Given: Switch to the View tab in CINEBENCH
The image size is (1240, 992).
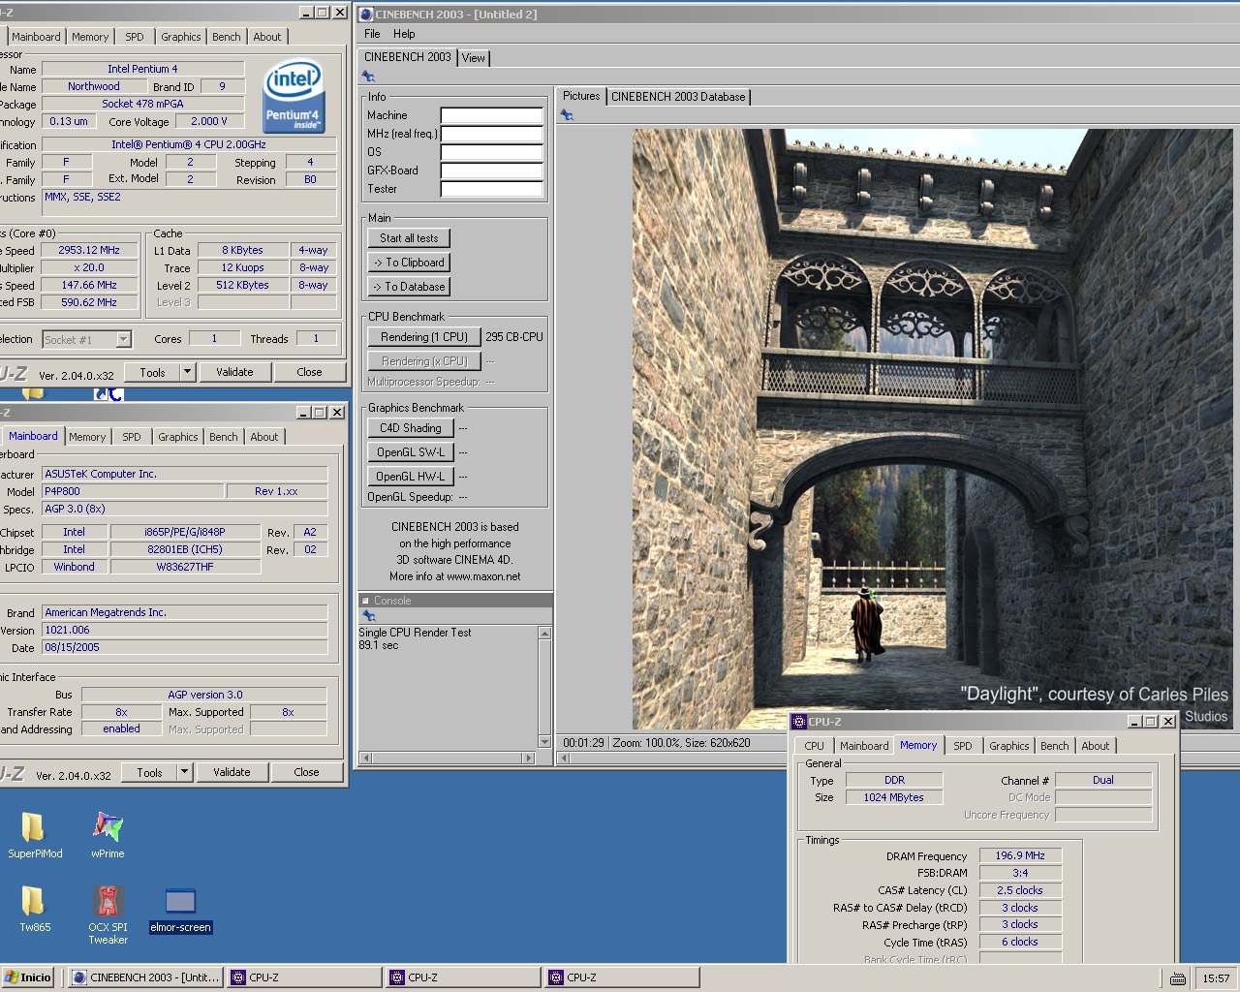Looking at the screenshot, I should [x=473, y=58].
